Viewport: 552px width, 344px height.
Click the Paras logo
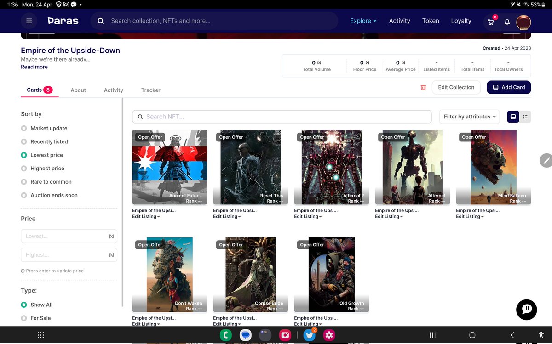click(x=63, y=21)
